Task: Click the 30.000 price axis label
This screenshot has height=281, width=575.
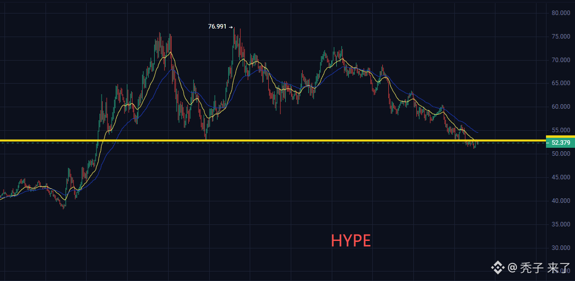Action: tap(560, 247)
